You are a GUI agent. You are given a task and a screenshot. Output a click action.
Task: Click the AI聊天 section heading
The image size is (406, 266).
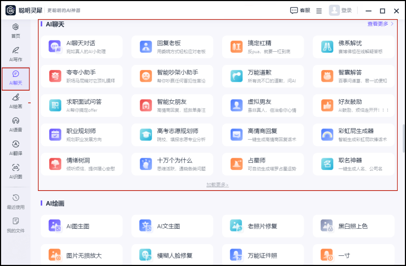point(55,24)
